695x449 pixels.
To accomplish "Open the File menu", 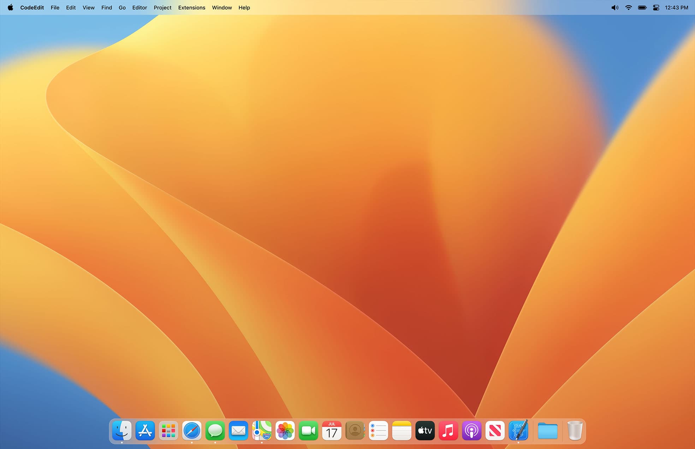I will click(x=55, y=7).
